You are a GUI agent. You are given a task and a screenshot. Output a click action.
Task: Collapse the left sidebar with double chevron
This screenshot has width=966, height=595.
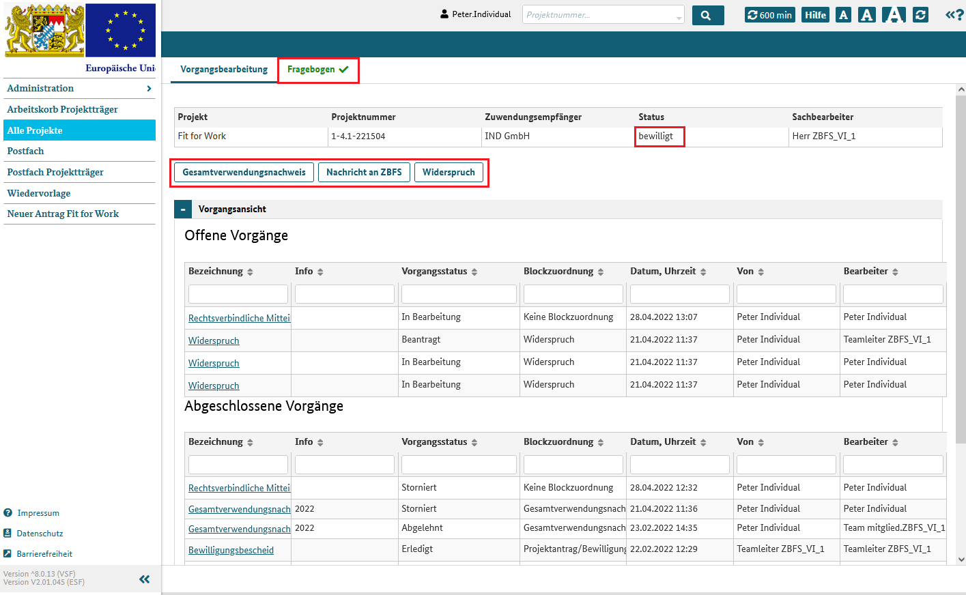pos(145,579)
